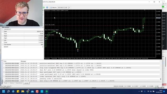Select the Low row in Data Window
The image size is (167, 94).
click(22, 40)
